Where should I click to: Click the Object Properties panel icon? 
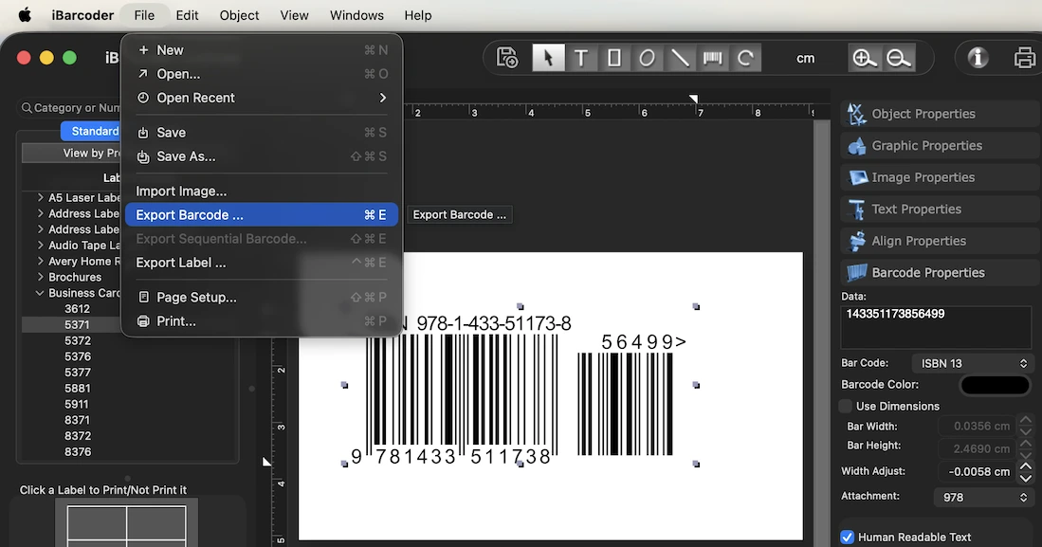coord(856,114)
